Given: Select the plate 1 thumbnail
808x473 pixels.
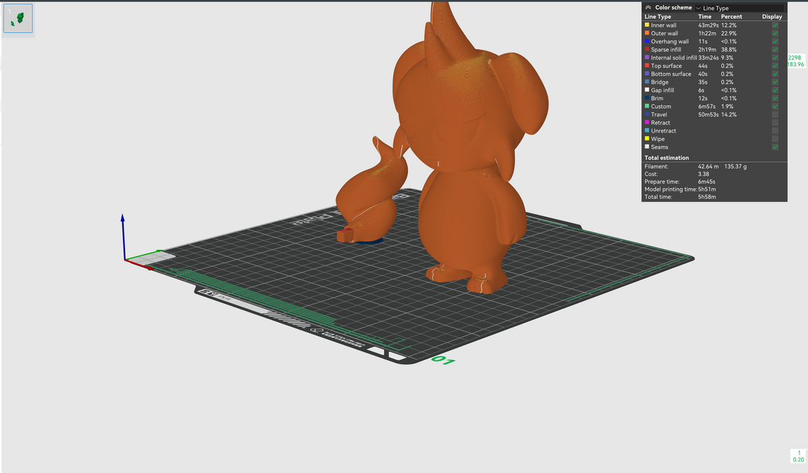Looking at the screenshot, I should pos(18,19).
